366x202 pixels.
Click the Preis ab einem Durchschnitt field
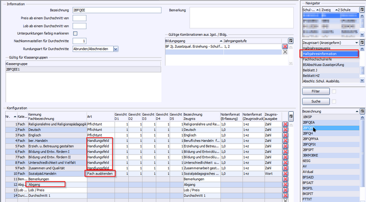(79, 18)
